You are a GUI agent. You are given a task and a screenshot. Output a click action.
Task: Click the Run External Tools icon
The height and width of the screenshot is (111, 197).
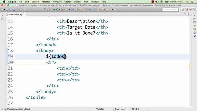(x=62, y=10)
